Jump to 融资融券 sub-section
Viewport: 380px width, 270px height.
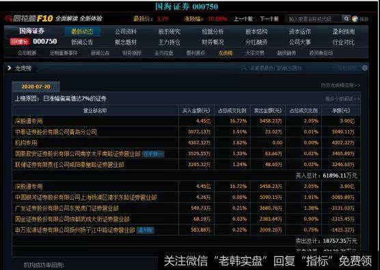286,53
